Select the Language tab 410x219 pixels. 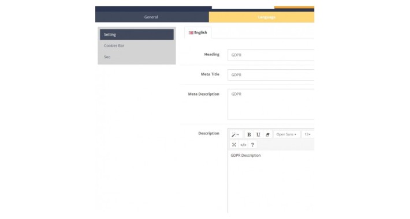(x=262, y=17)
